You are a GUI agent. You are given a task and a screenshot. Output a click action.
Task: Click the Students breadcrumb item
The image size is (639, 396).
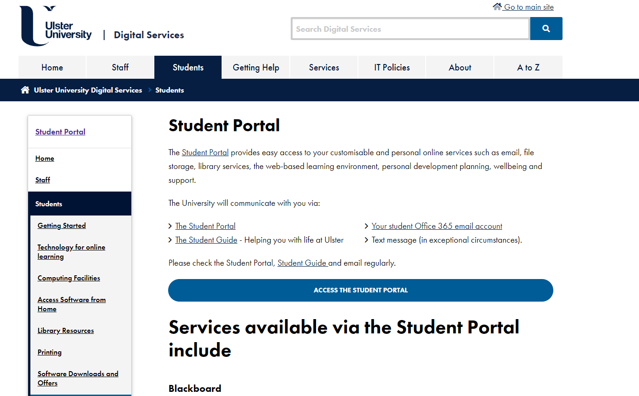[x=170, y=90]
